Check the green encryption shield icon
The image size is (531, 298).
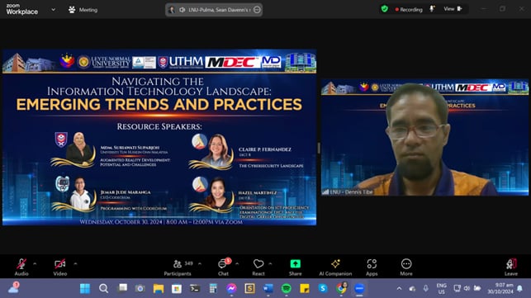point(384,9)
